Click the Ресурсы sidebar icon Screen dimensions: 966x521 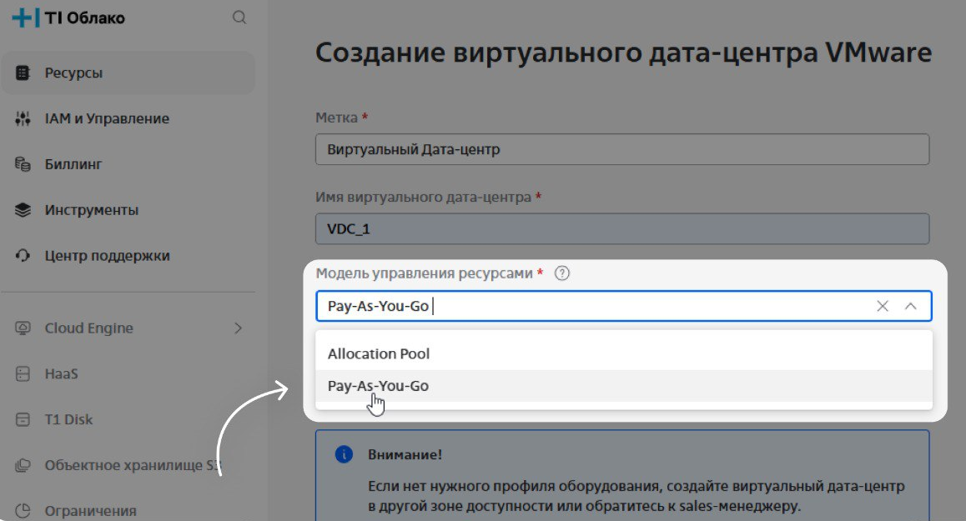[23, 73]
